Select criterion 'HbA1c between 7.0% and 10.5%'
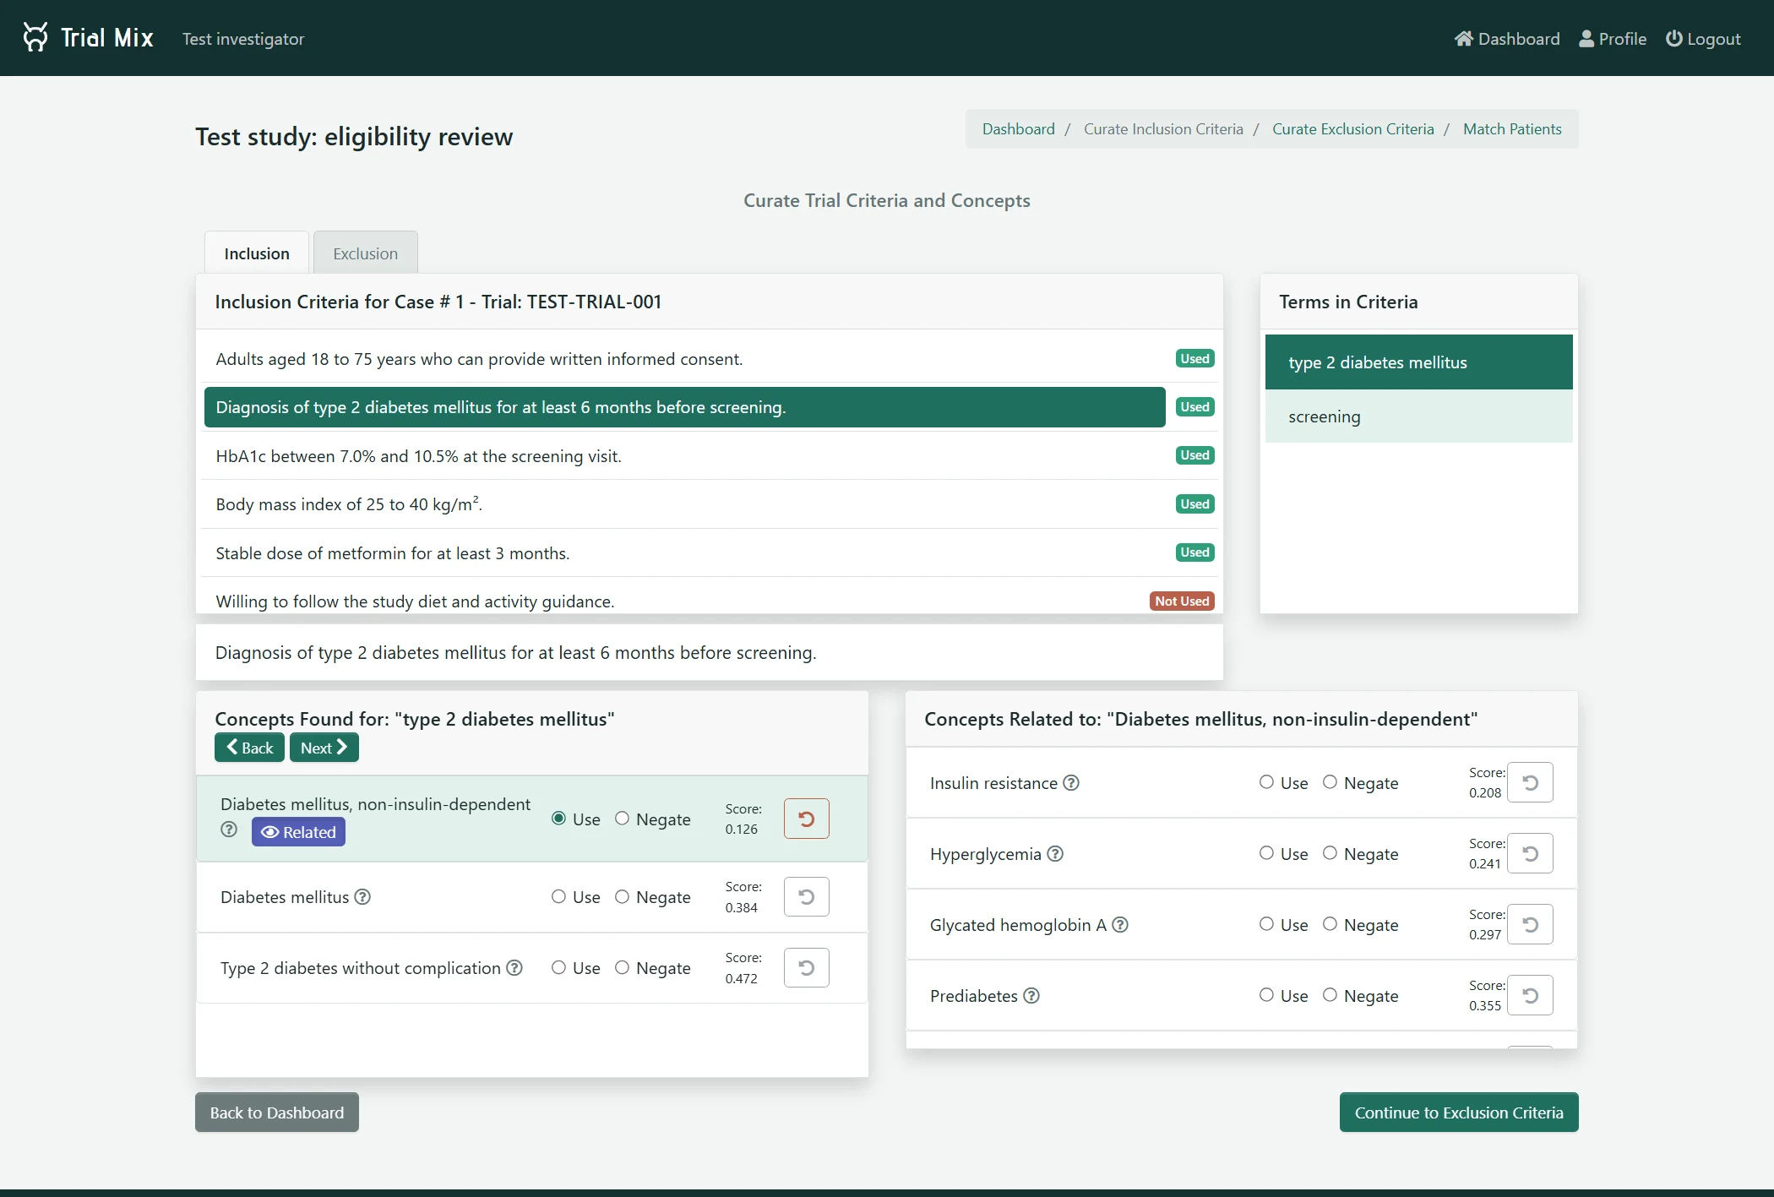Screen dimensions: 1774x1197 coord(684,456)
